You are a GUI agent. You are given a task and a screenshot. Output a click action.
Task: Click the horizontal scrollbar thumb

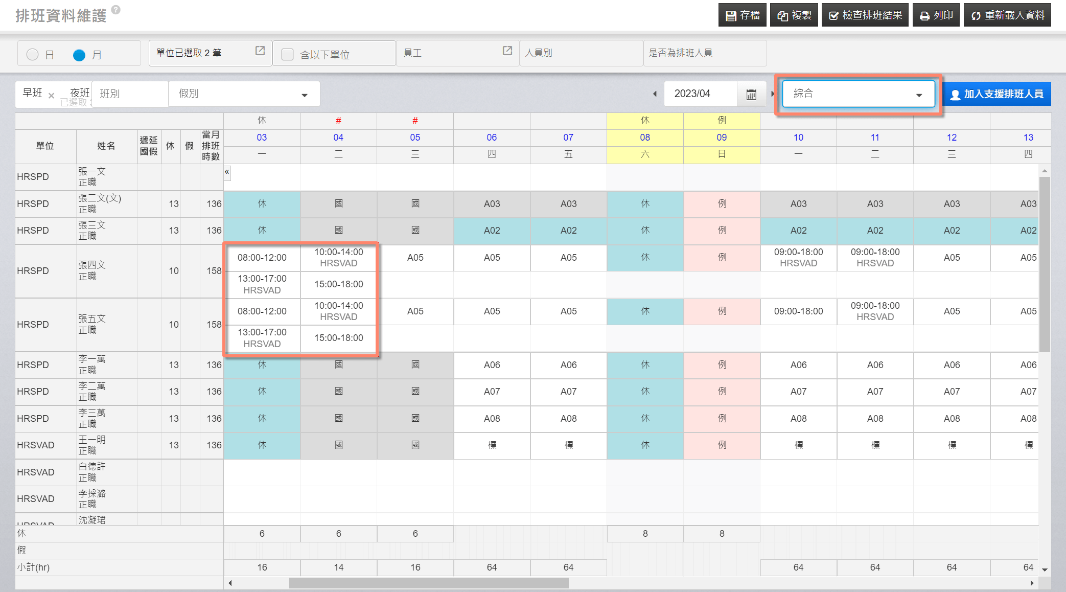click(428, 583)
